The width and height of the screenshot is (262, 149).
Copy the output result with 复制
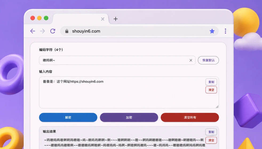click(x=211, y=132)
